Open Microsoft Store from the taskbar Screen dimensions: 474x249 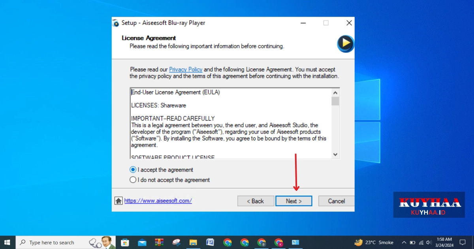coord(125,242)
